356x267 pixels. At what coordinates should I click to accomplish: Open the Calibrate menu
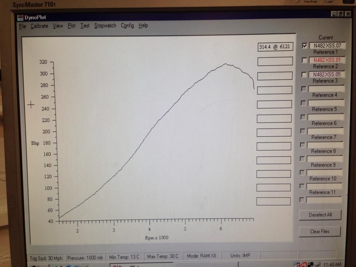point(39,26)
